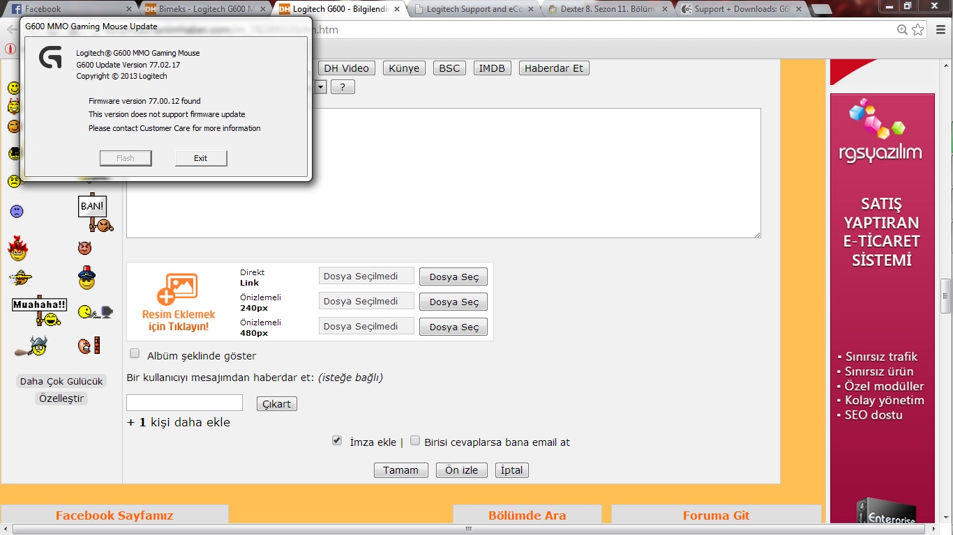Click the Foruma Git link
This screenshot has width=953, height=535.
click(x=716, y=515)
